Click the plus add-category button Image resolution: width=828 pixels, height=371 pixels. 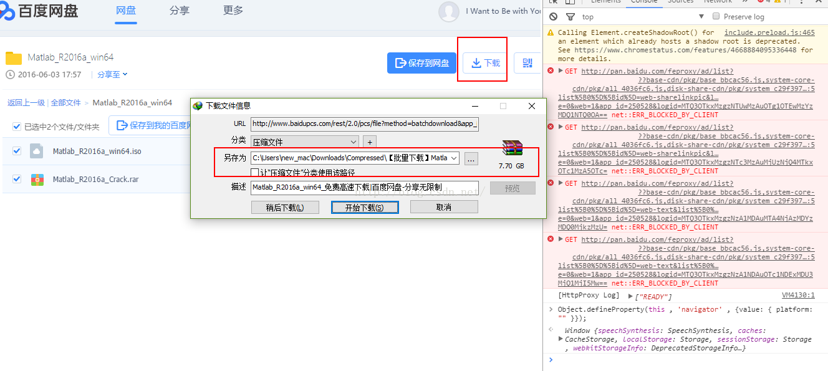(370, 142)
